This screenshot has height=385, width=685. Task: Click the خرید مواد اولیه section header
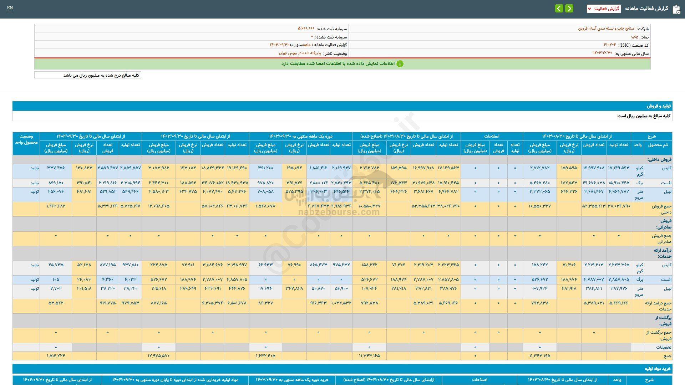658,369
